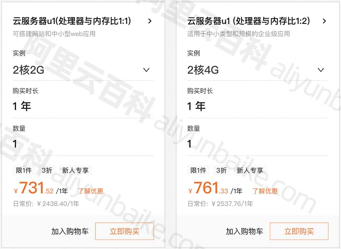341x249 pixels.
Task: Open arrow beside 云服务器u1 1:2 title
Action: coord(324,21)
